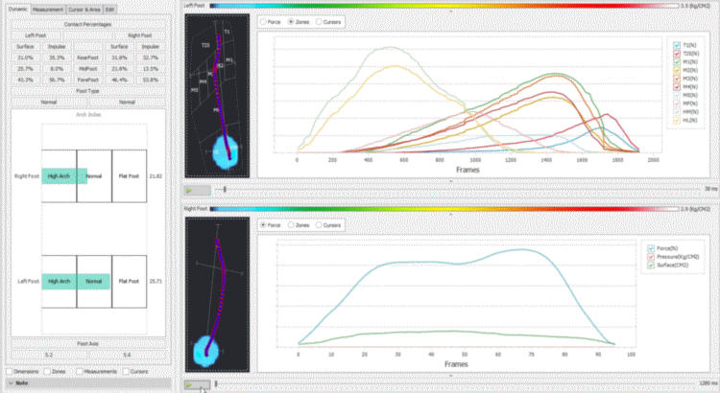Click the Foot Type header
Image resolution: width=720 pixels, height=393 pixels.
(x=87, y=91)
